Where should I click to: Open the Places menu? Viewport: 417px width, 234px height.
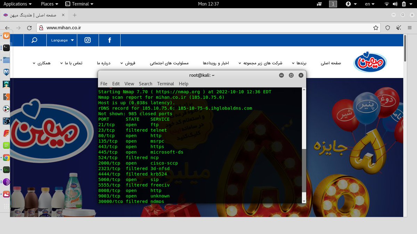(50, 4)
